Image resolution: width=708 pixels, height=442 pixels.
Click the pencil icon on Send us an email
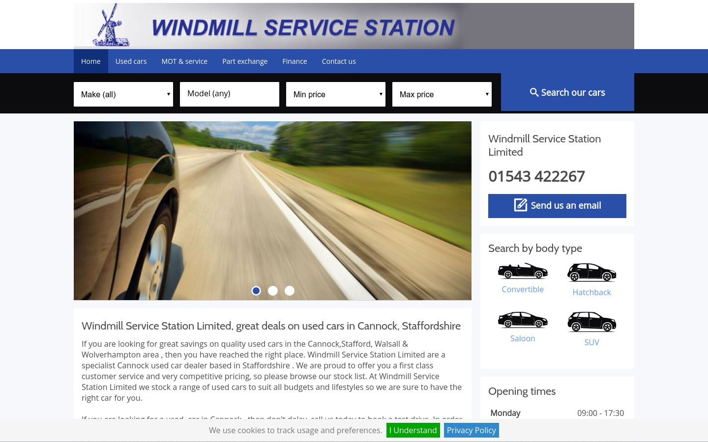click(x=520, y=205)
